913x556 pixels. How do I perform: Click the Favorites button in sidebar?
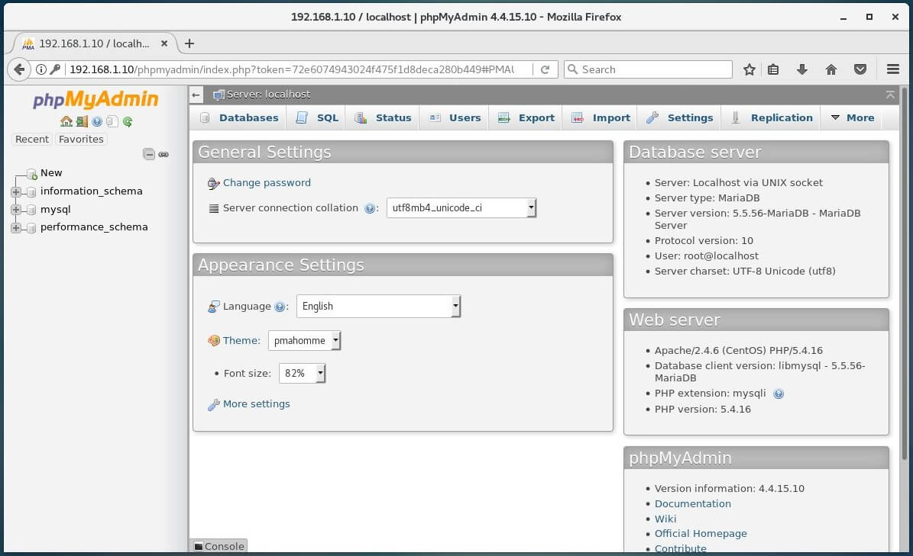[x=81, y=140]
